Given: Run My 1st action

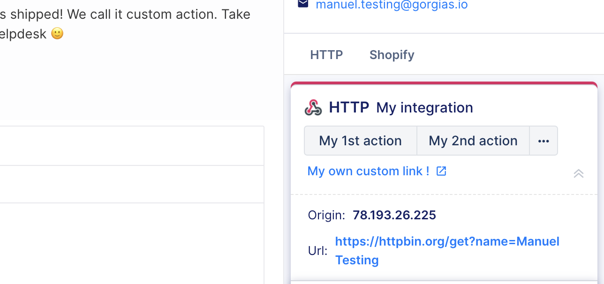Looking at the screenshot, I should 361,141.
